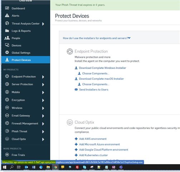The image size is (180, 172).
Task: Click the download icon beside Windows Installer
Action: tap(76, 68)
